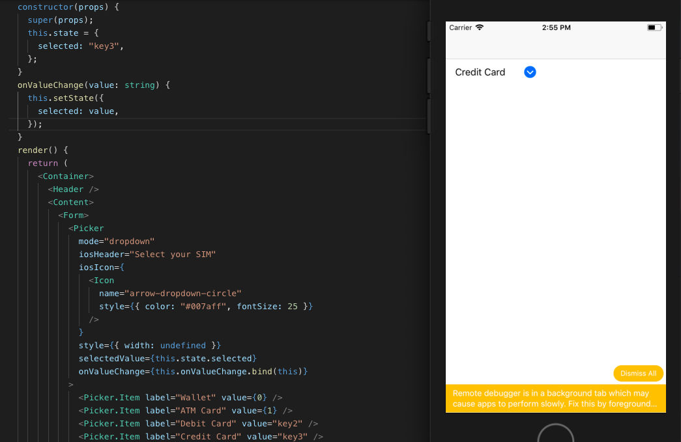Click the name="arrow-dropdown-circle" line

(x=170, y=293)
